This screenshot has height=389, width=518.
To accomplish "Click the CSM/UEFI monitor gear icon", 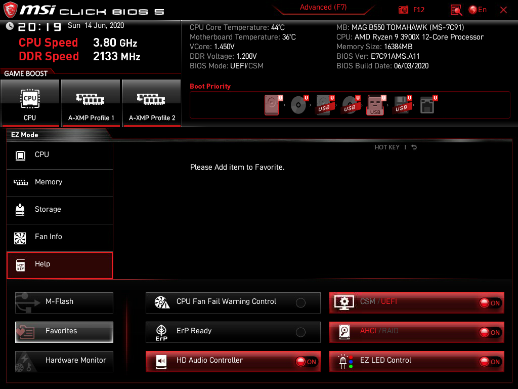I will tap(344, 302).
